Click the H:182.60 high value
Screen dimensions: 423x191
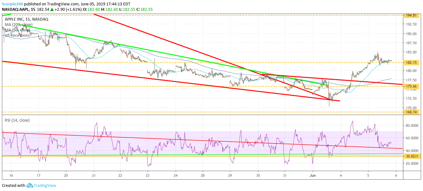pos(110,10)
